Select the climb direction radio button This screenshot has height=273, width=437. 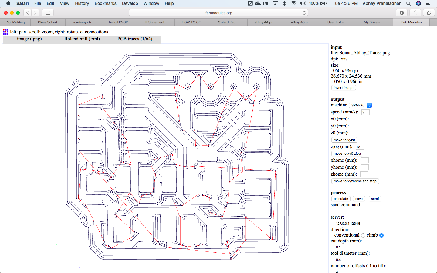(381, 235)
